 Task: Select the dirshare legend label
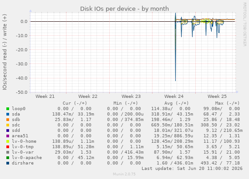(23, 163)
